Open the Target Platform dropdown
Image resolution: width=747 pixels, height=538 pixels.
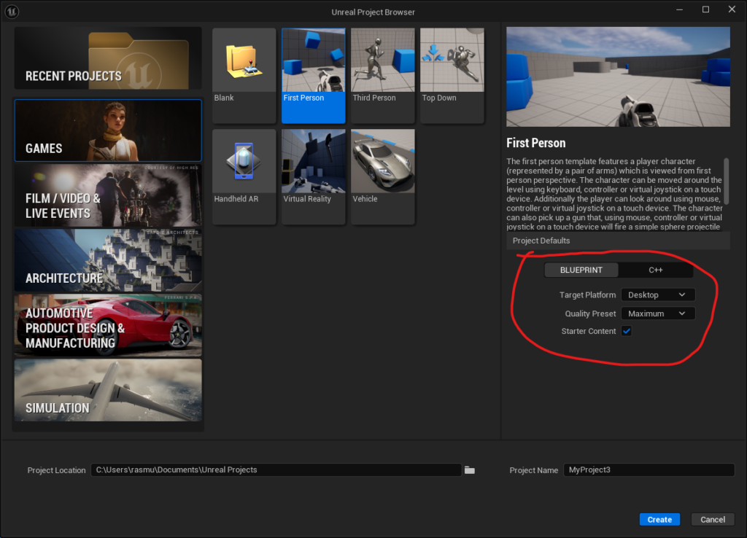tap(657, 295)
